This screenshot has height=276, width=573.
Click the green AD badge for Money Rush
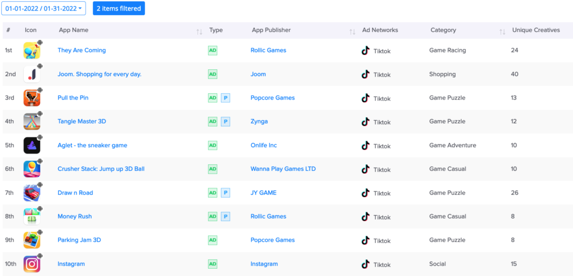(213, 216)
